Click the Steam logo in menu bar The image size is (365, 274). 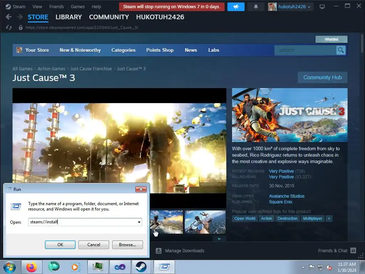(8, 6)
